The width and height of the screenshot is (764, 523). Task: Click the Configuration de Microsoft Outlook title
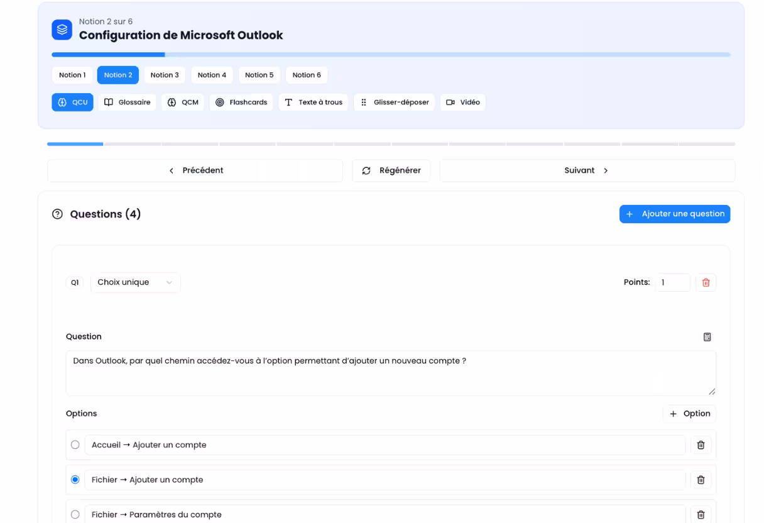point(181,35)
